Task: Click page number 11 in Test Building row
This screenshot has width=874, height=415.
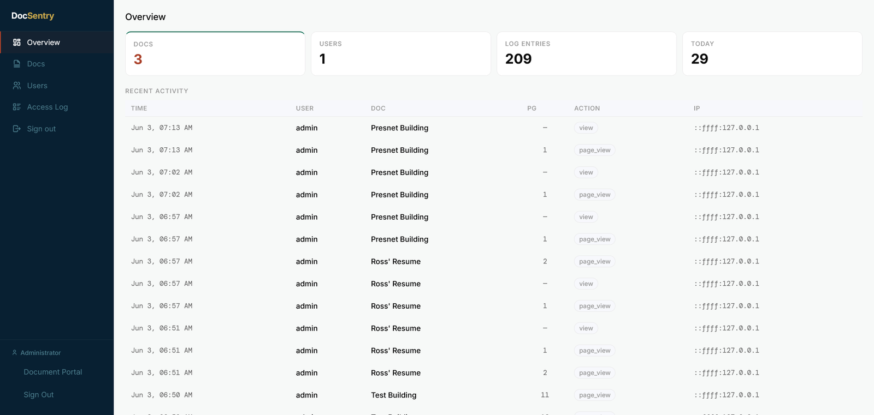Action: pyautogui.click(x=545, y=395)
